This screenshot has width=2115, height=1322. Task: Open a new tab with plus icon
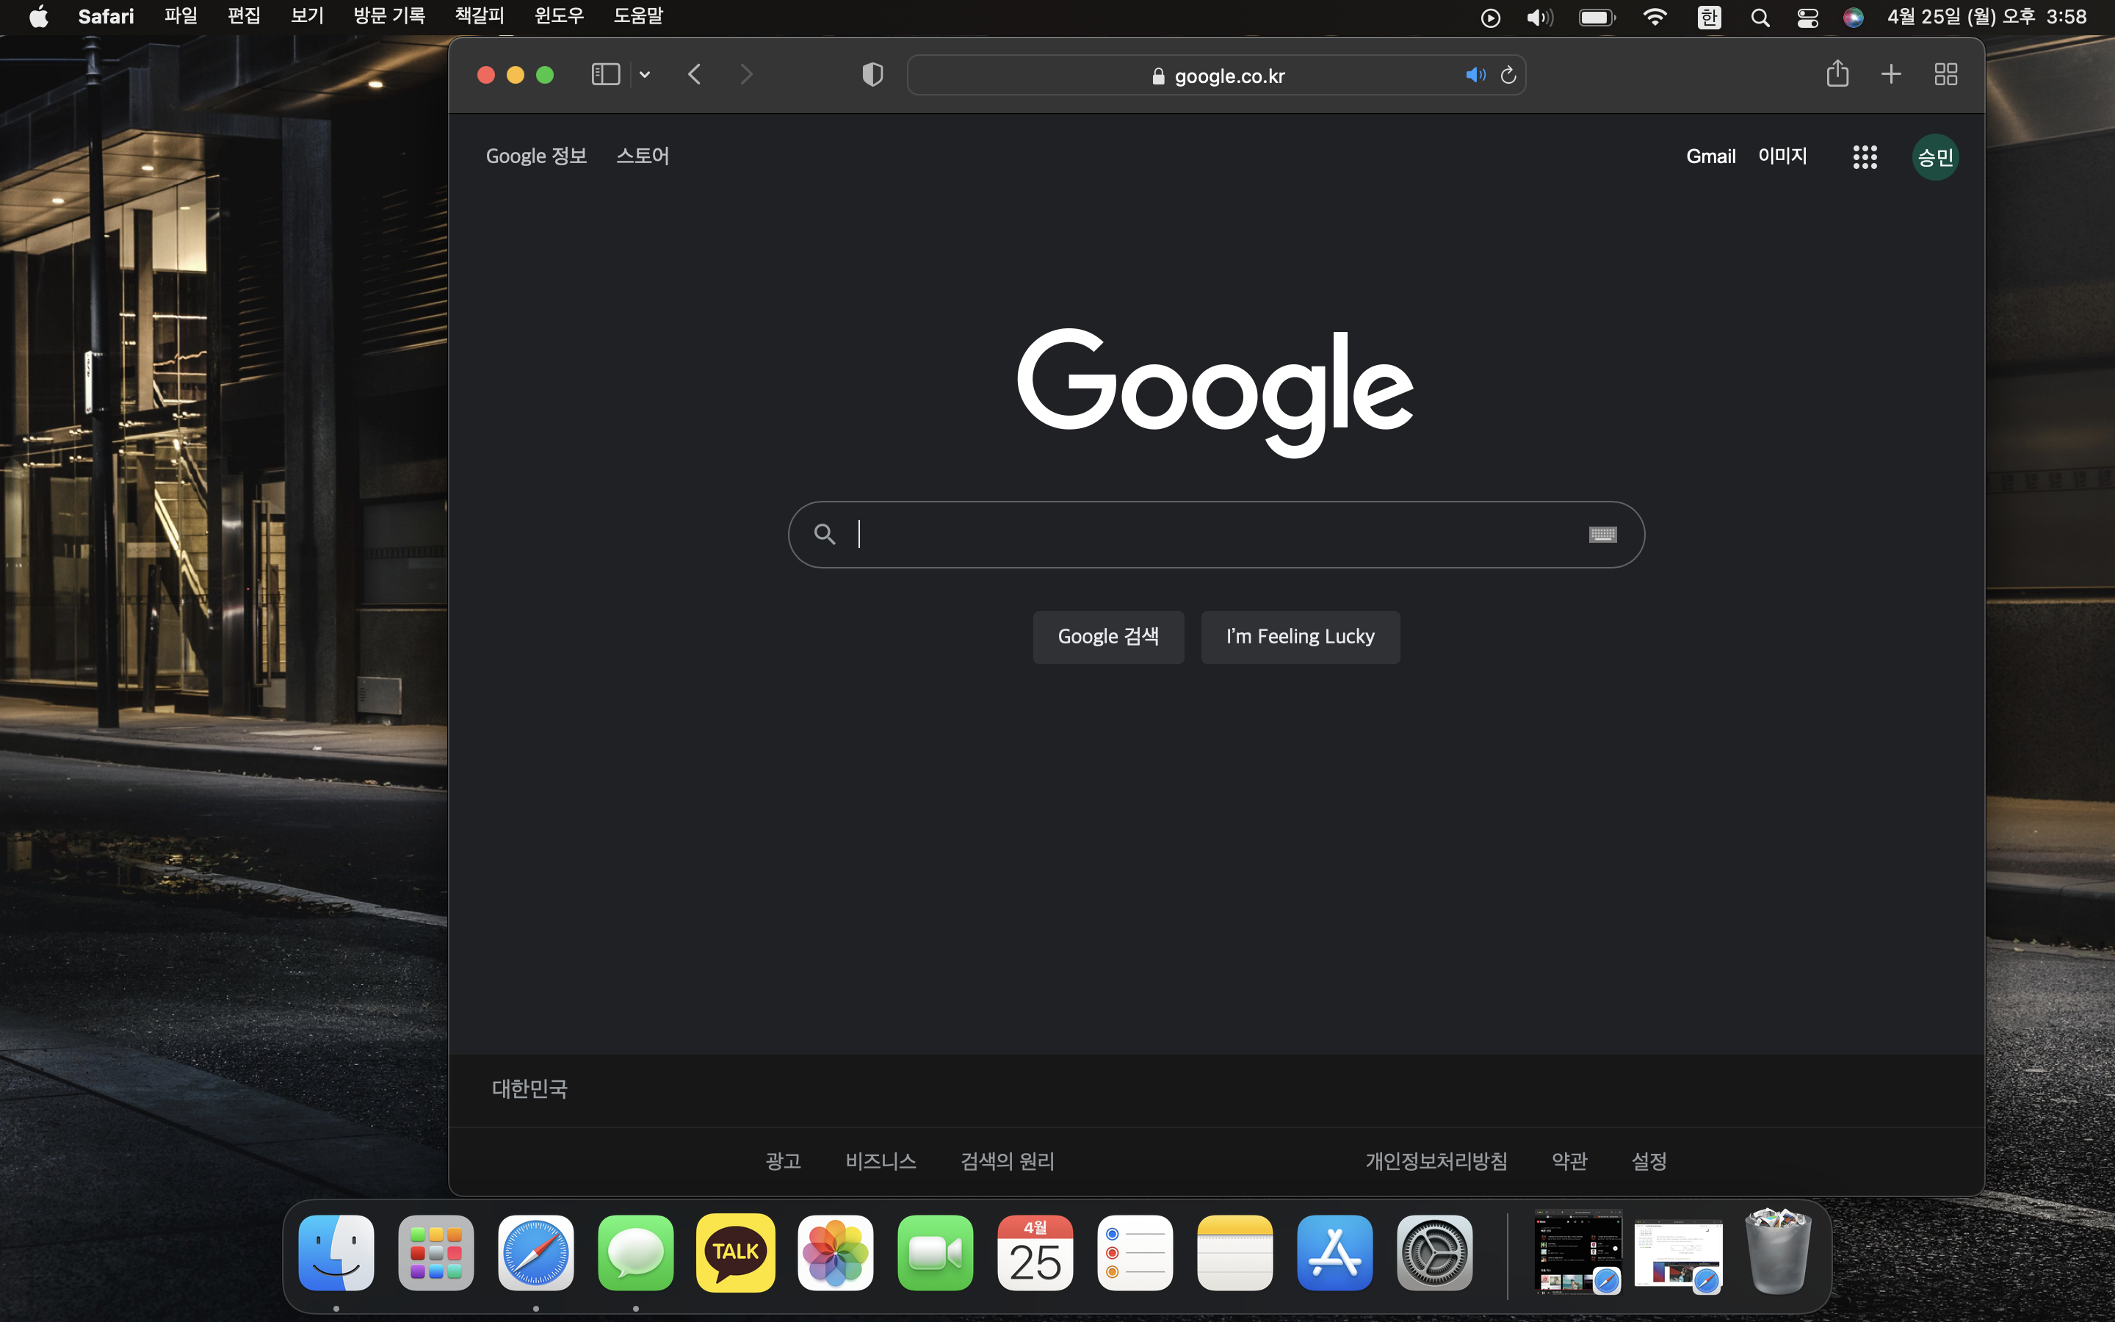[1891, 74]
